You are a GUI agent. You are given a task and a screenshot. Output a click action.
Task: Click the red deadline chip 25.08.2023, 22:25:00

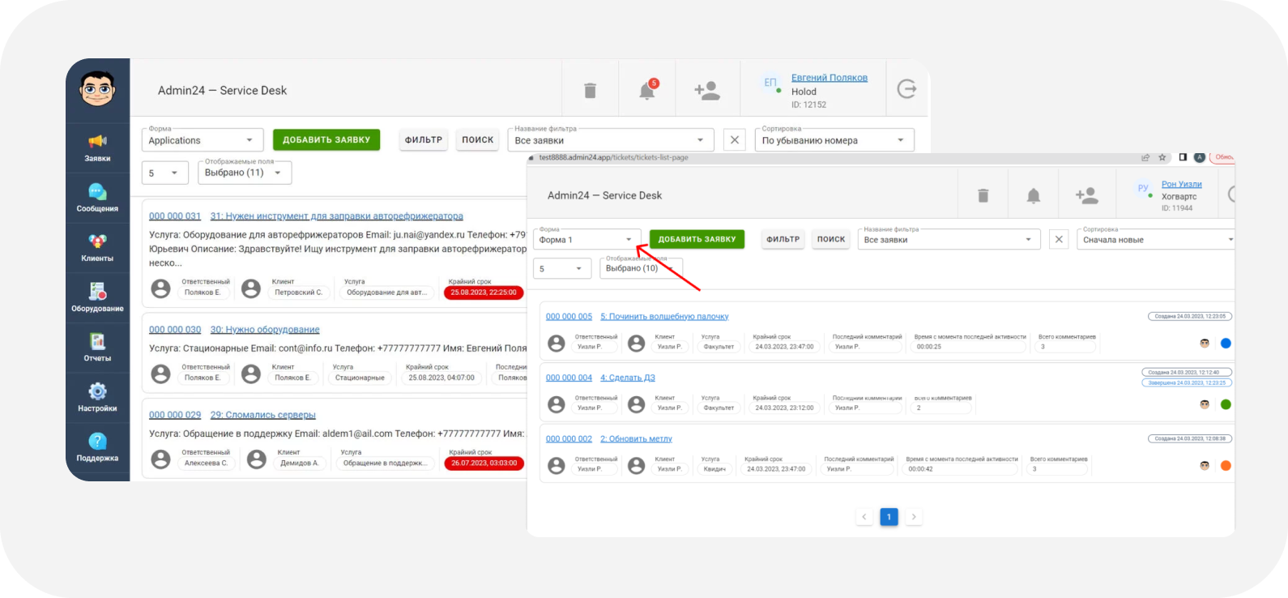tap(484, 293)
